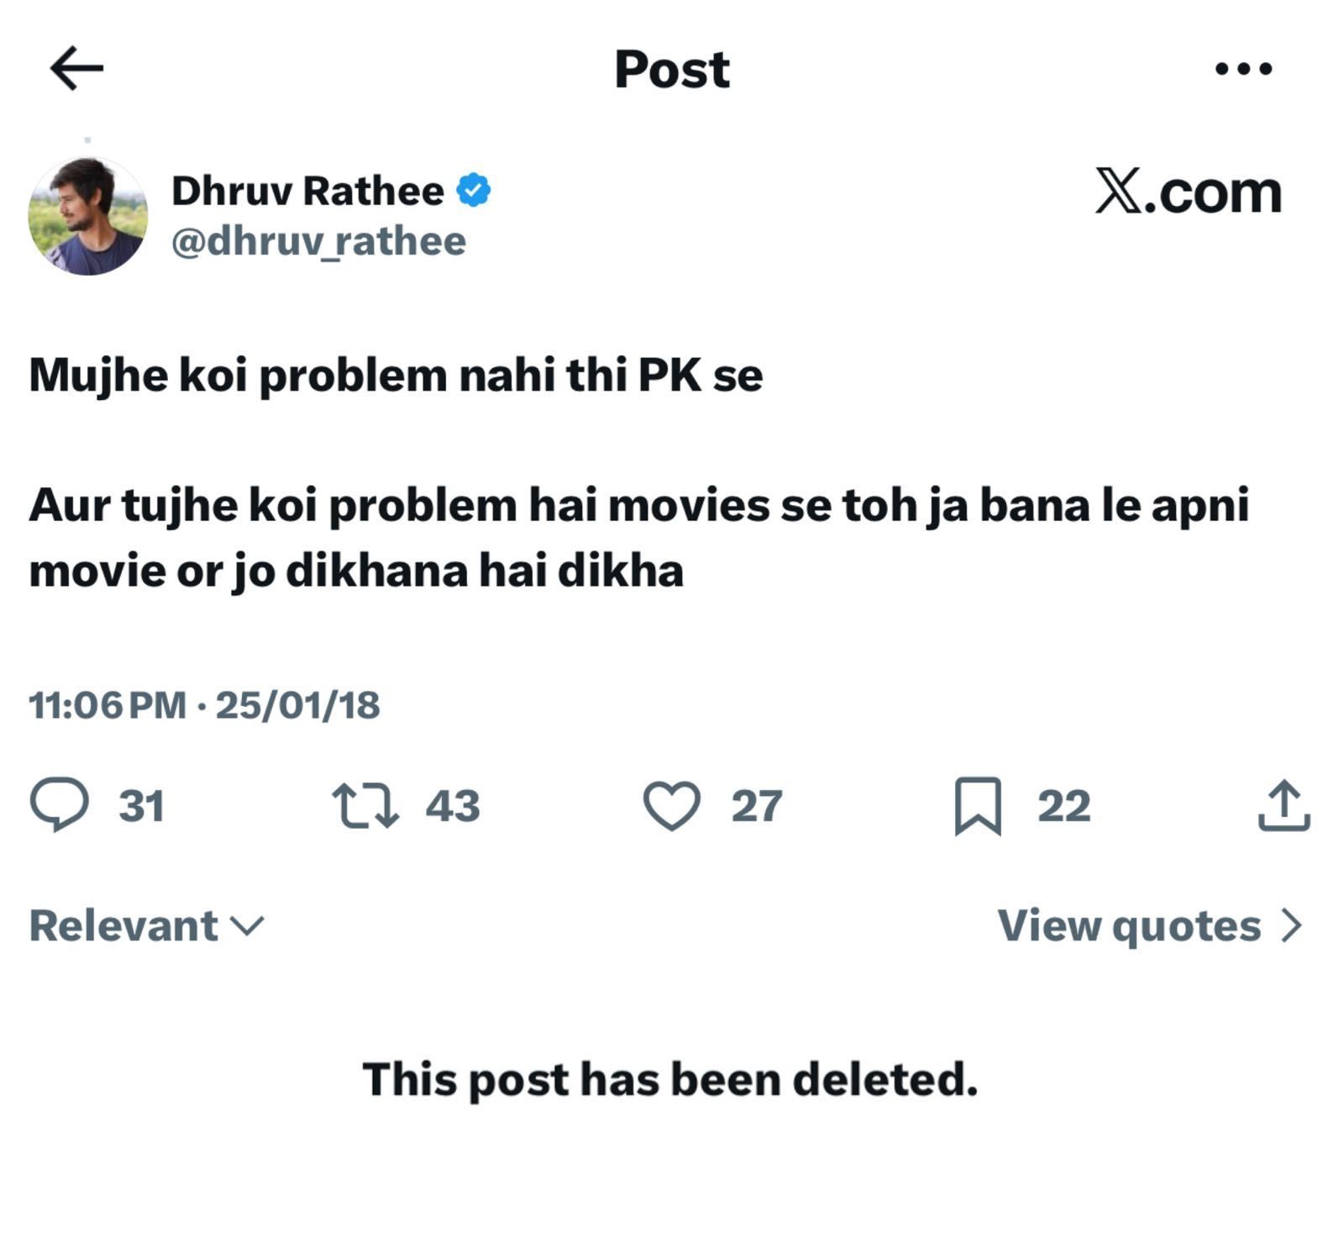This screenshot has width=1344, height=1238.
Task: Like the post with the heart icon
Action: coord(671,805)
